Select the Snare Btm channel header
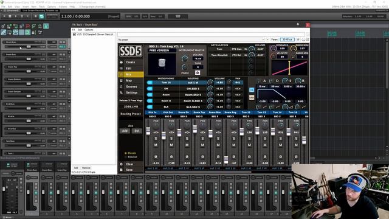 [x=215, y=113]
